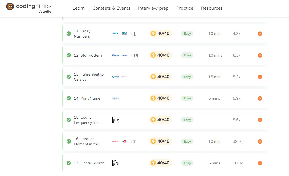Click the PayPal logo in Star Pattern row
The width and height of the screenshot is (289, 176).
click(115, 55)
